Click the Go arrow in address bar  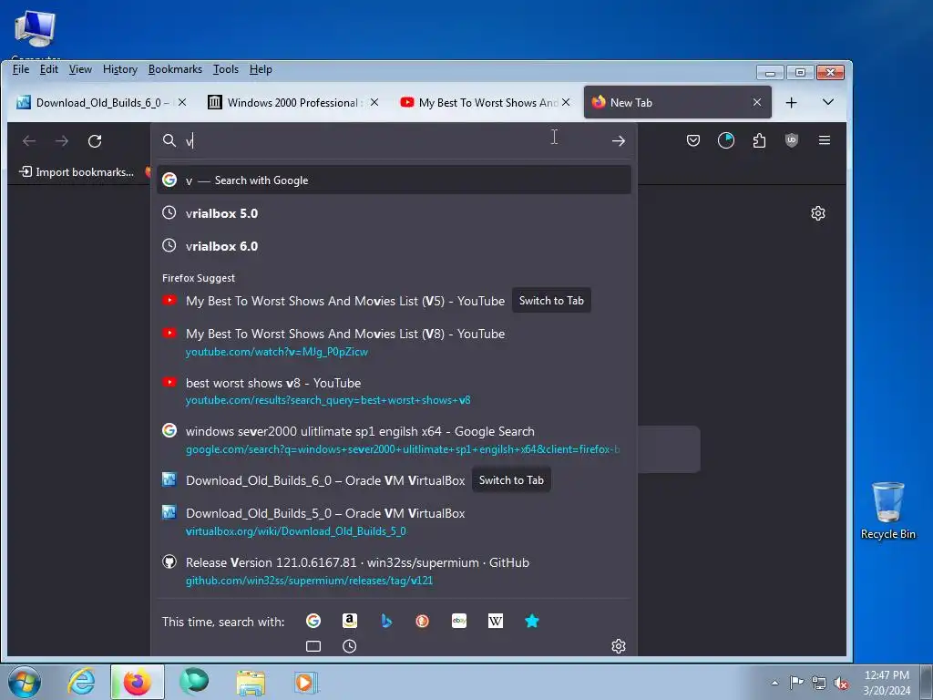coord(619,140)
